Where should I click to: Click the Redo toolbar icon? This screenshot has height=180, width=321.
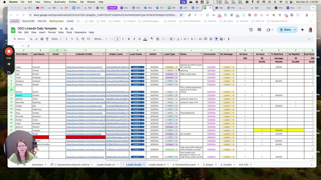click(x=36, y=39)
